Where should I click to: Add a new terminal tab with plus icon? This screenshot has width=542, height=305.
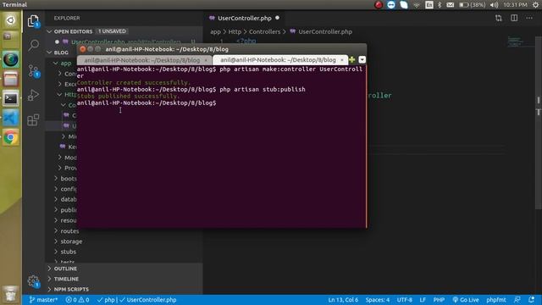[352, 60]
